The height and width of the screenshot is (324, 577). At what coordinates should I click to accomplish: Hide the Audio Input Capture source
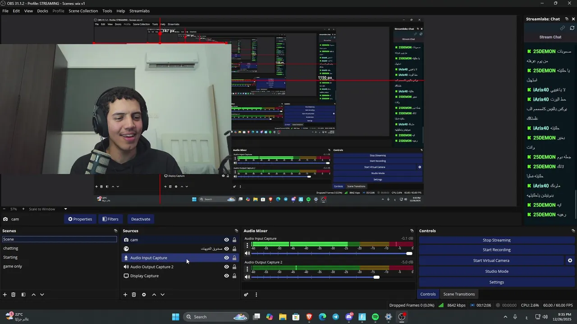pyautogui.click(x=226, y=258)
